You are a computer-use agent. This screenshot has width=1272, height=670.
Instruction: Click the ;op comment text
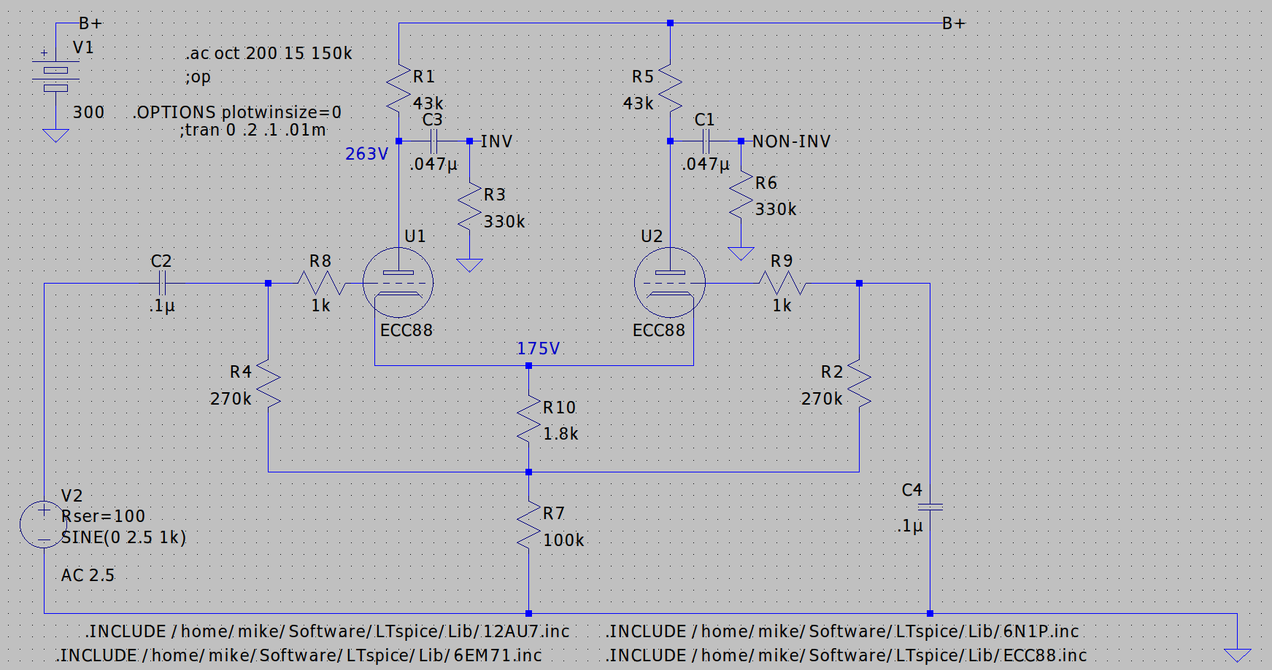pos(198,77)
